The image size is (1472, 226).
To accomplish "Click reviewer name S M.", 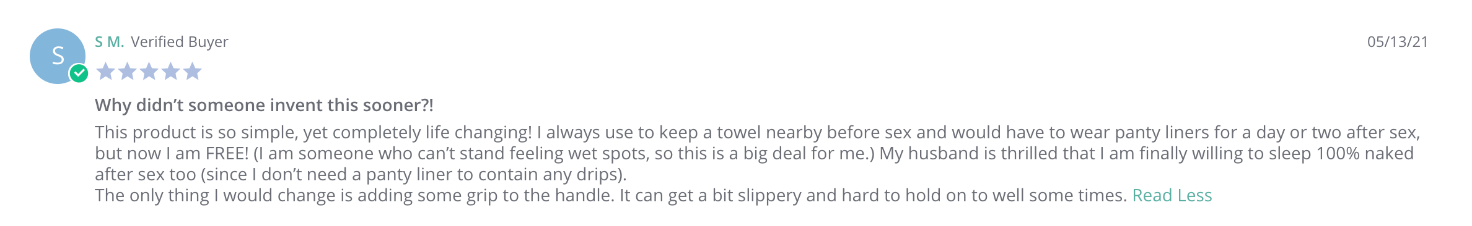I will [x=110, y=42].
